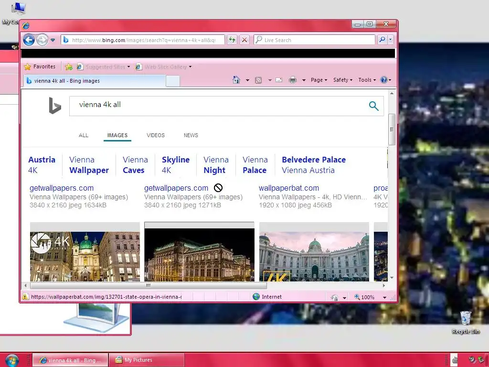Run Live Search with the magnifier button

(383, 40)
